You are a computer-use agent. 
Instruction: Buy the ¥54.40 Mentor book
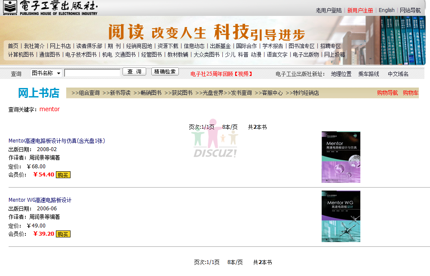63,175
